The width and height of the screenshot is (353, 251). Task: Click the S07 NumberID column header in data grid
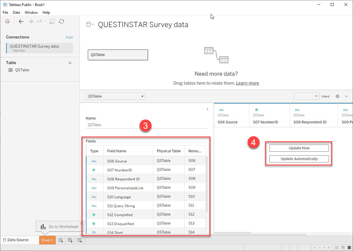tap(265, 122)
